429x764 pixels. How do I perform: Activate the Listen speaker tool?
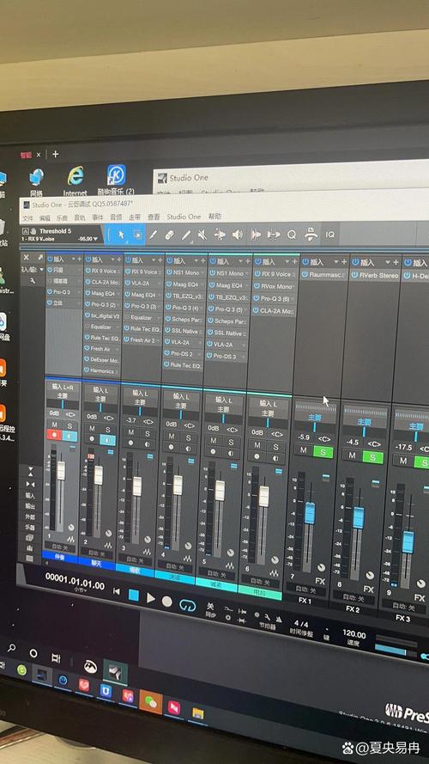[x=238, y=235]
